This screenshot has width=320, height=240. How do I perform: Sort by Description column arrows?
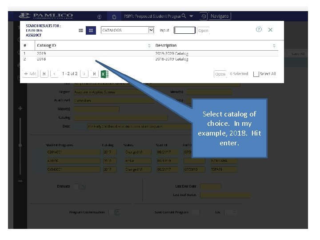[274, 46]
